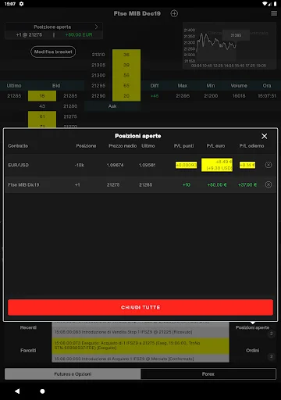Select the Vendita Stop 21225 log entry
Screen dimensions: 281x400
click(x=140, y=332)
